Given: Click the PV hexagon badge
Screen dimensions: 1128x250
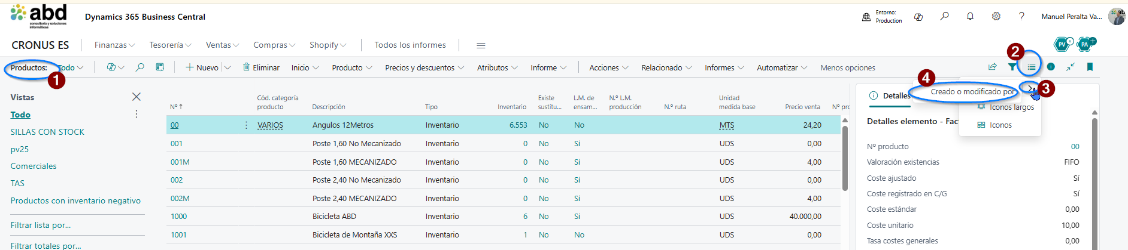Looking at the screenshot, I should tap(1063, 44).
